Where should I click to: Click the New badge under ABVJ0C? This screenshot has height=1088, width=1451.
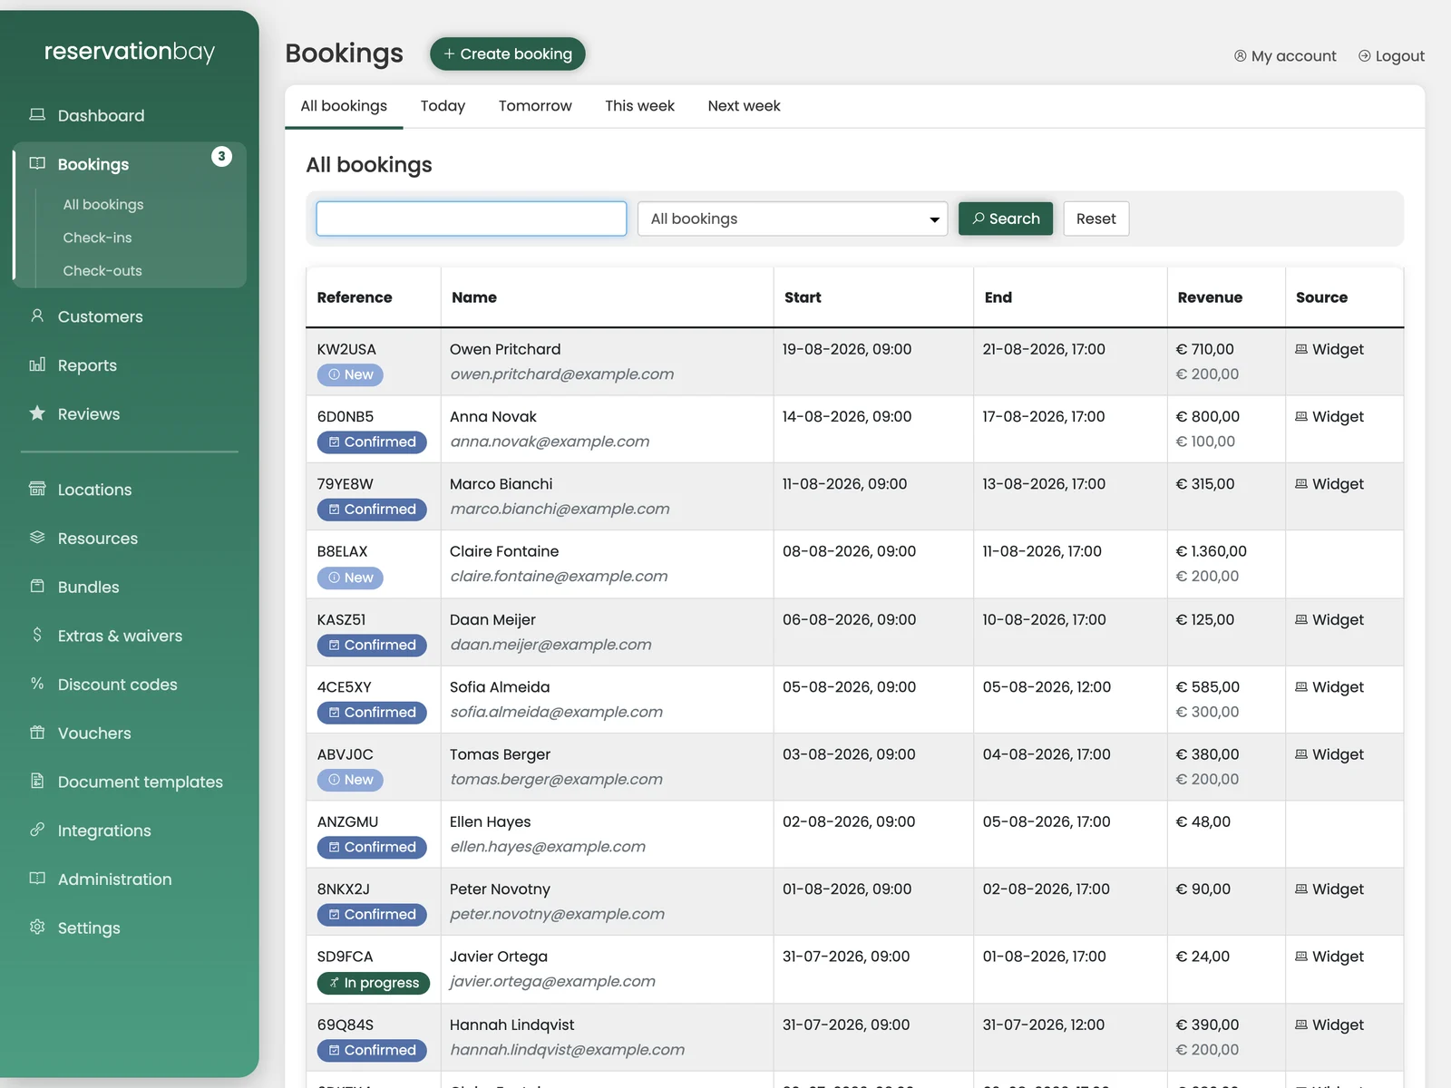pos(350,780)
